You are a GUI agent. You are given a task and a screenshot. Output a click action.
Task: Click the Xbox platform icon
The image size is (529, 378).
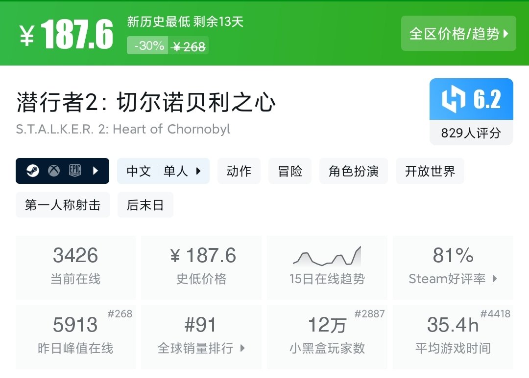[x=54, y=171]
